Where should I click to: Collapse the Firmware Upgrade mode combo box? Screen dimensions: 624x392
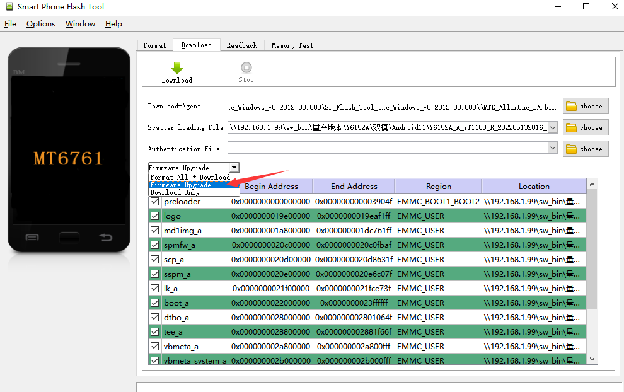[234, 168]
